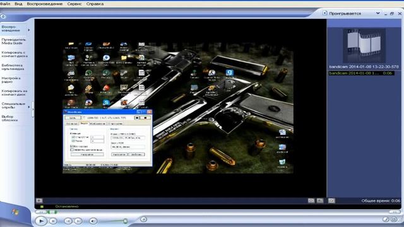Open Путеводитель Media Guide tab

tap(14, 42)
